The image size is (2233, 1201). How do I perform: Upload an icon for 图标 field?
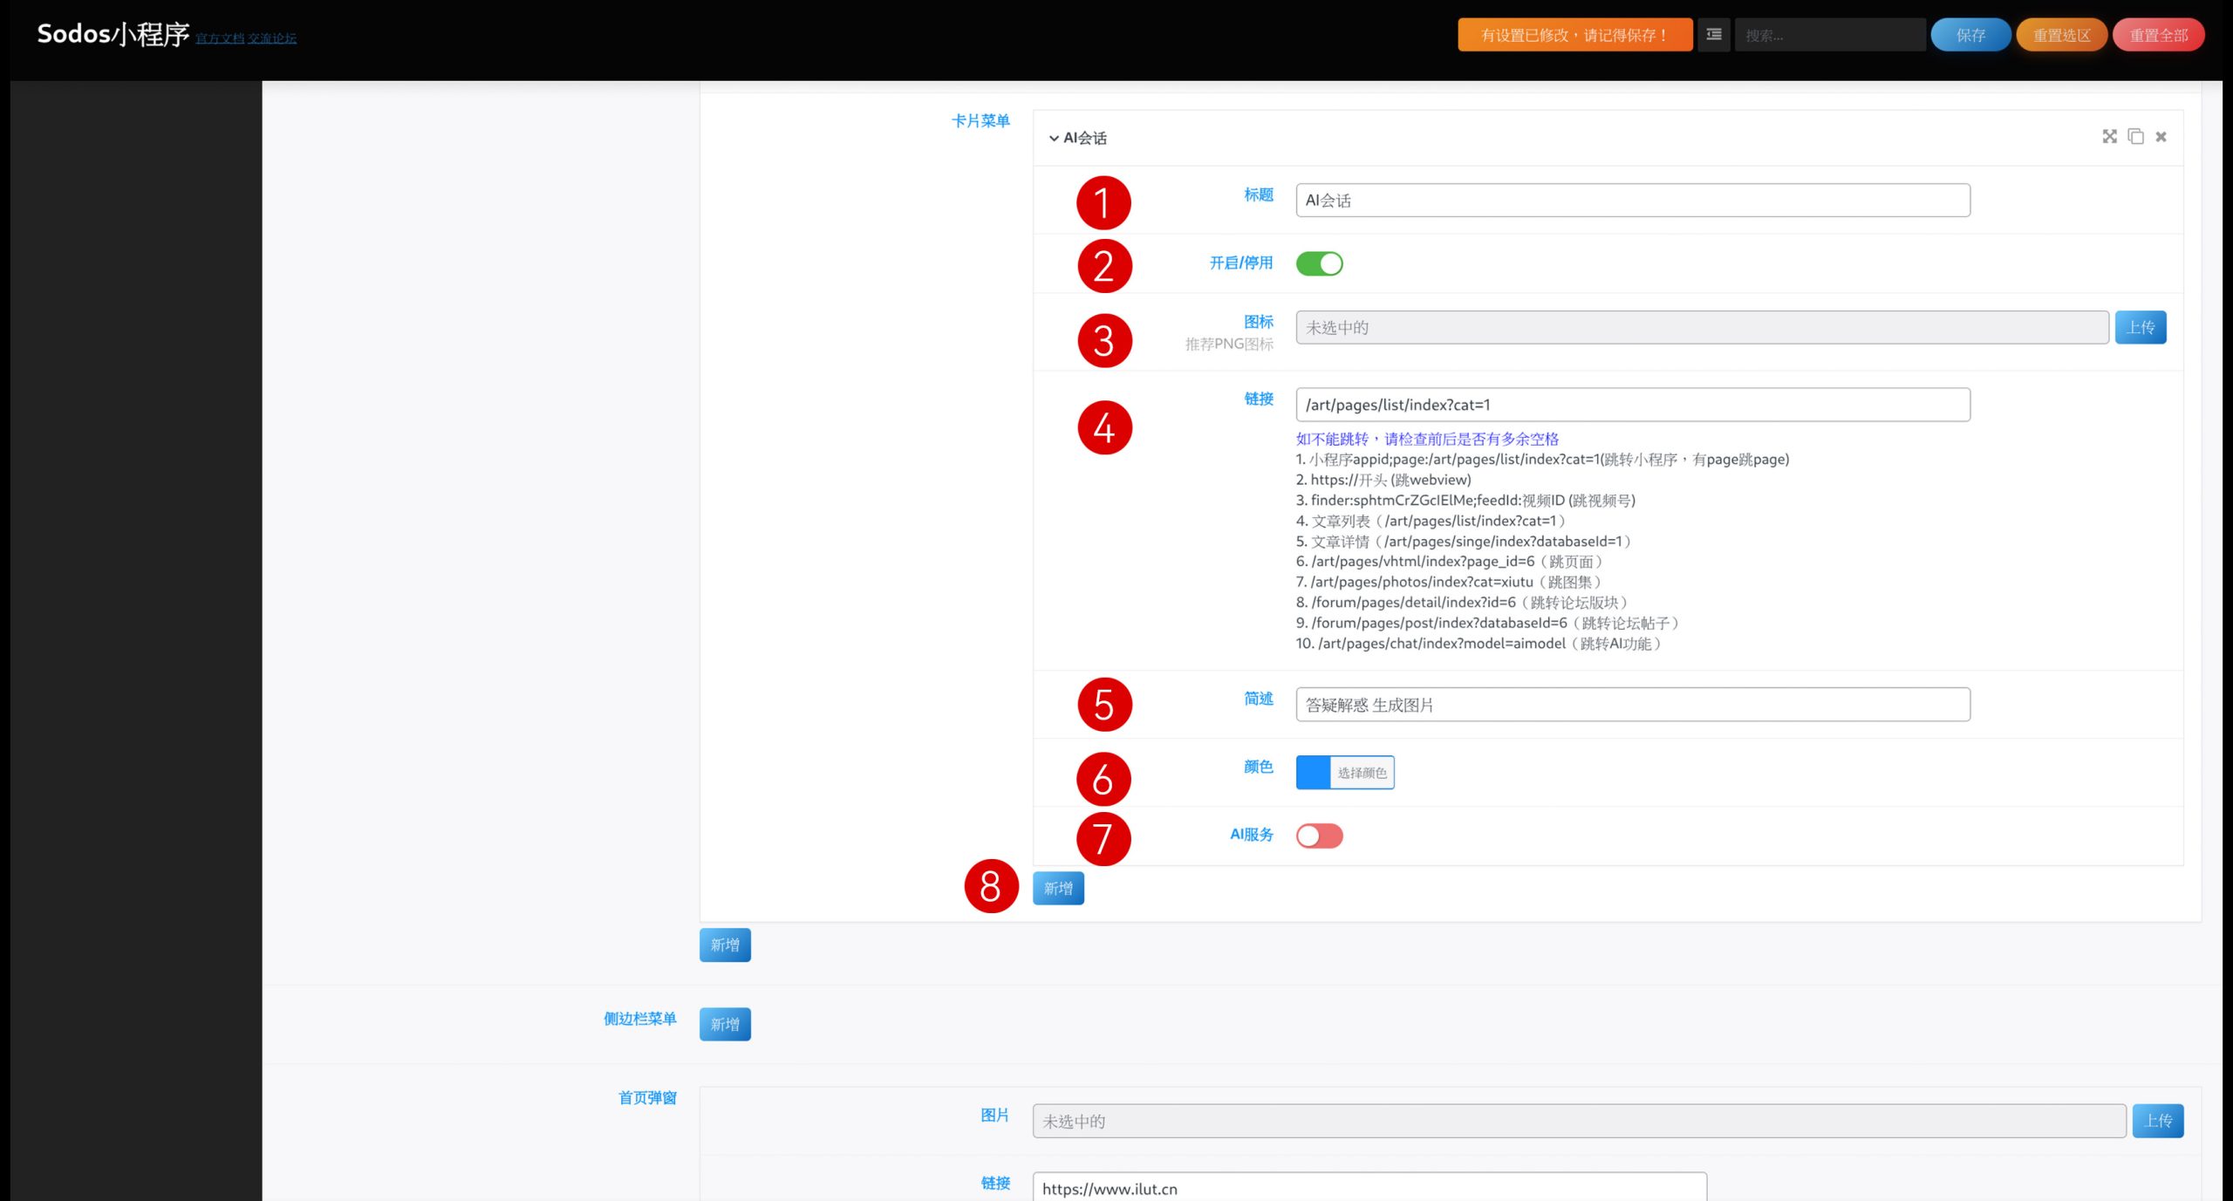2140,328
